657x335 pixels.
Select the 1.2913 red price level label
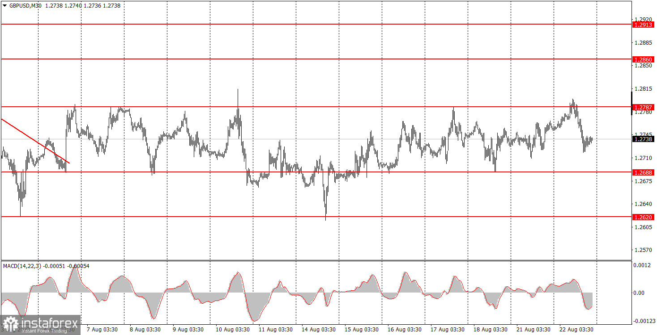pyautogui.click(x=644, y=25)
